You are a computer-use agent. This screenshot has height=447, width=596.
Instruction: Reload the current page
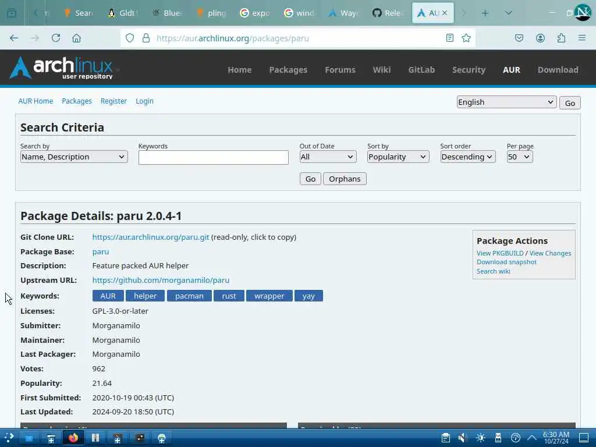coord(56,38)
